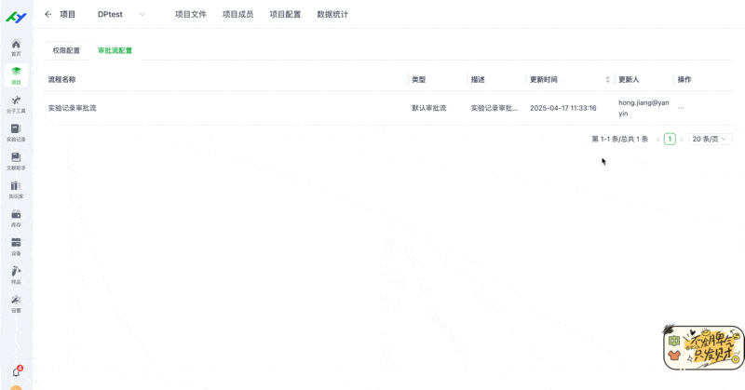Click the truncated 实验记录审批... description cell
This screenshot has width=745, height=390.
pyautogui.click(x=494, y=108)
